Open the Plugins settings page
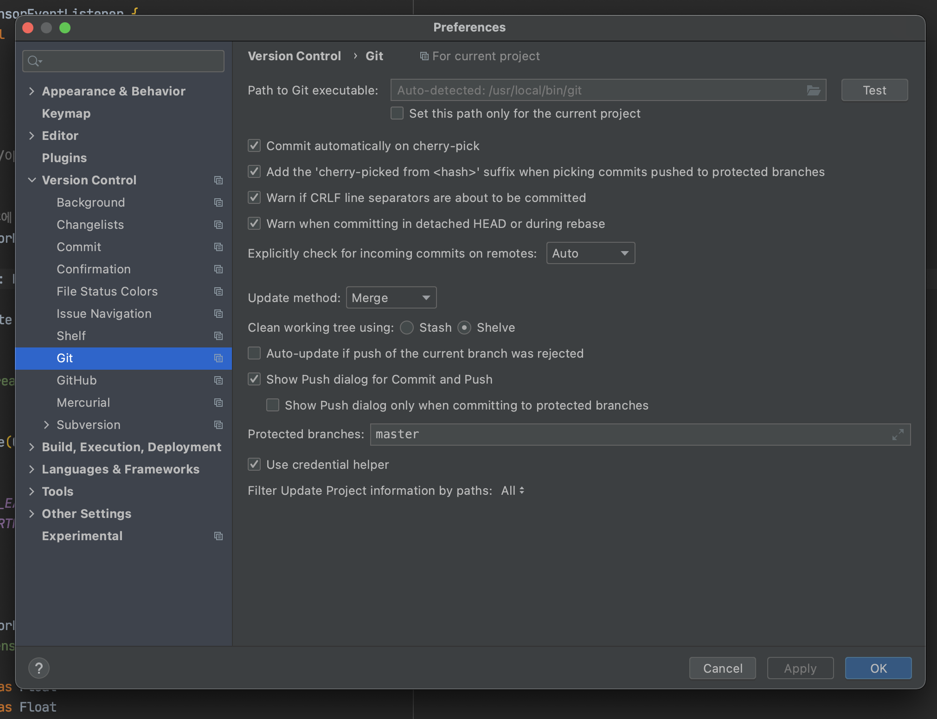 point(123,158)
